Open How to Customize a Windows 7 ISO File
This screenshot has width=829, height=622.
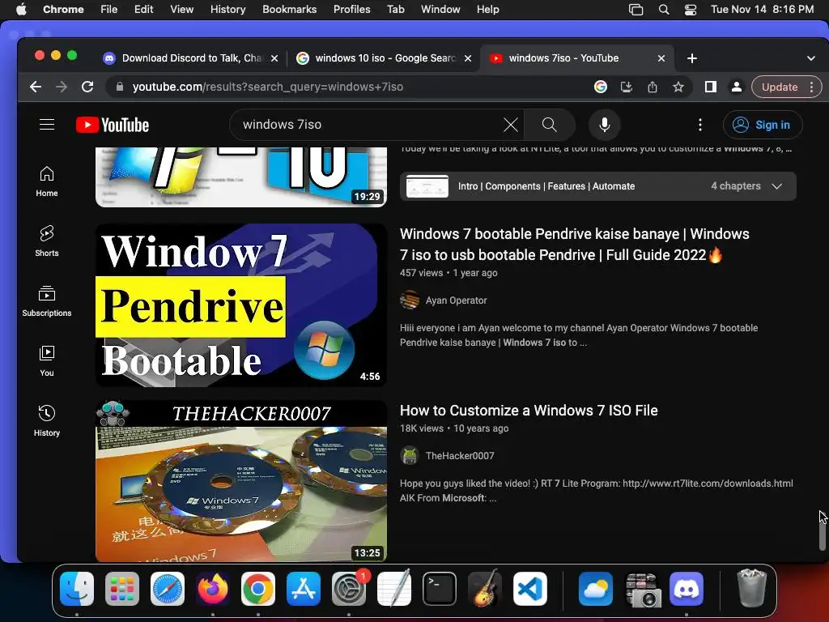coord(529,411)
